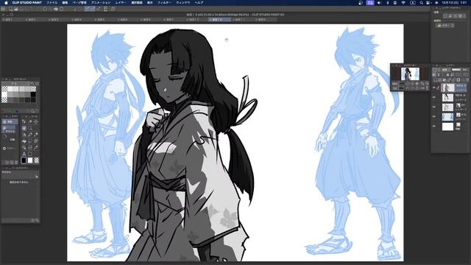This screenshot has height=265, width=471.
Task: Open the 表現色 expression color dropdown
Action: tap(445, 26)
